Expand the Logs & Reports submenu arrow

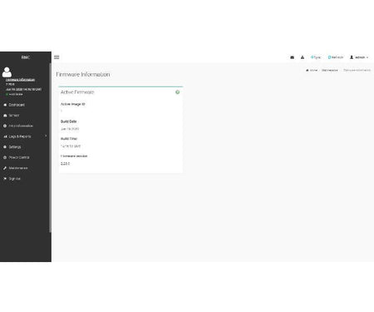point(46,136)
